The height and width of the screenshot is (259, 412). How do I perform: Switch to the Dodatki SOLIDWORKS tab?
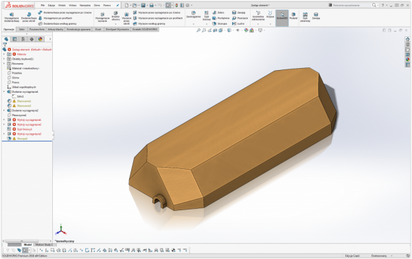pyautogui.click(x=145, y=30)
